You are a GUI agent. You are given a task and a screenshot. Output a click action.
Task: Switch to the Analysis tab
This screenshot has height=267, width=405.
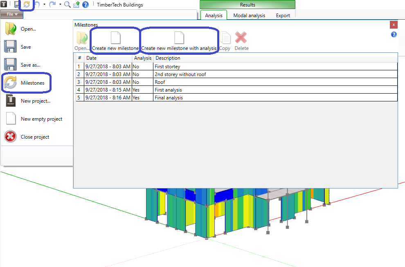click(214, 15)
